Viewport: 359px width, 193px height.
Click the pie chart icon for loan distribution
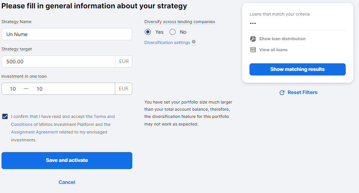(x=253, y=39)
